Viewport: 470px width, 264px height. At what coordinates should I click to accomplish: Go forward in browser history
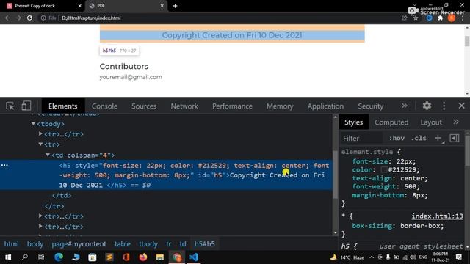click(x=18, y=18)
